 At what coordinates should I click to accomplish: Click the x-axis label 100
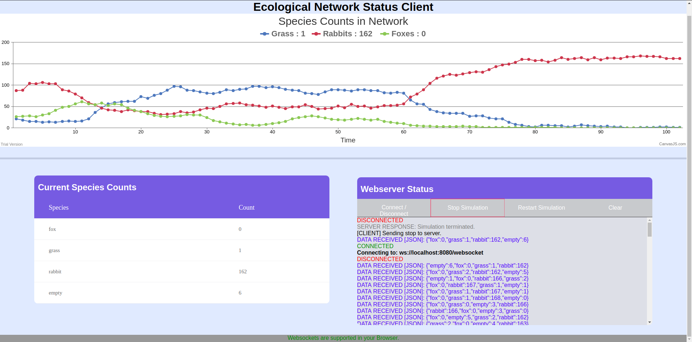(x=666, y=132)
